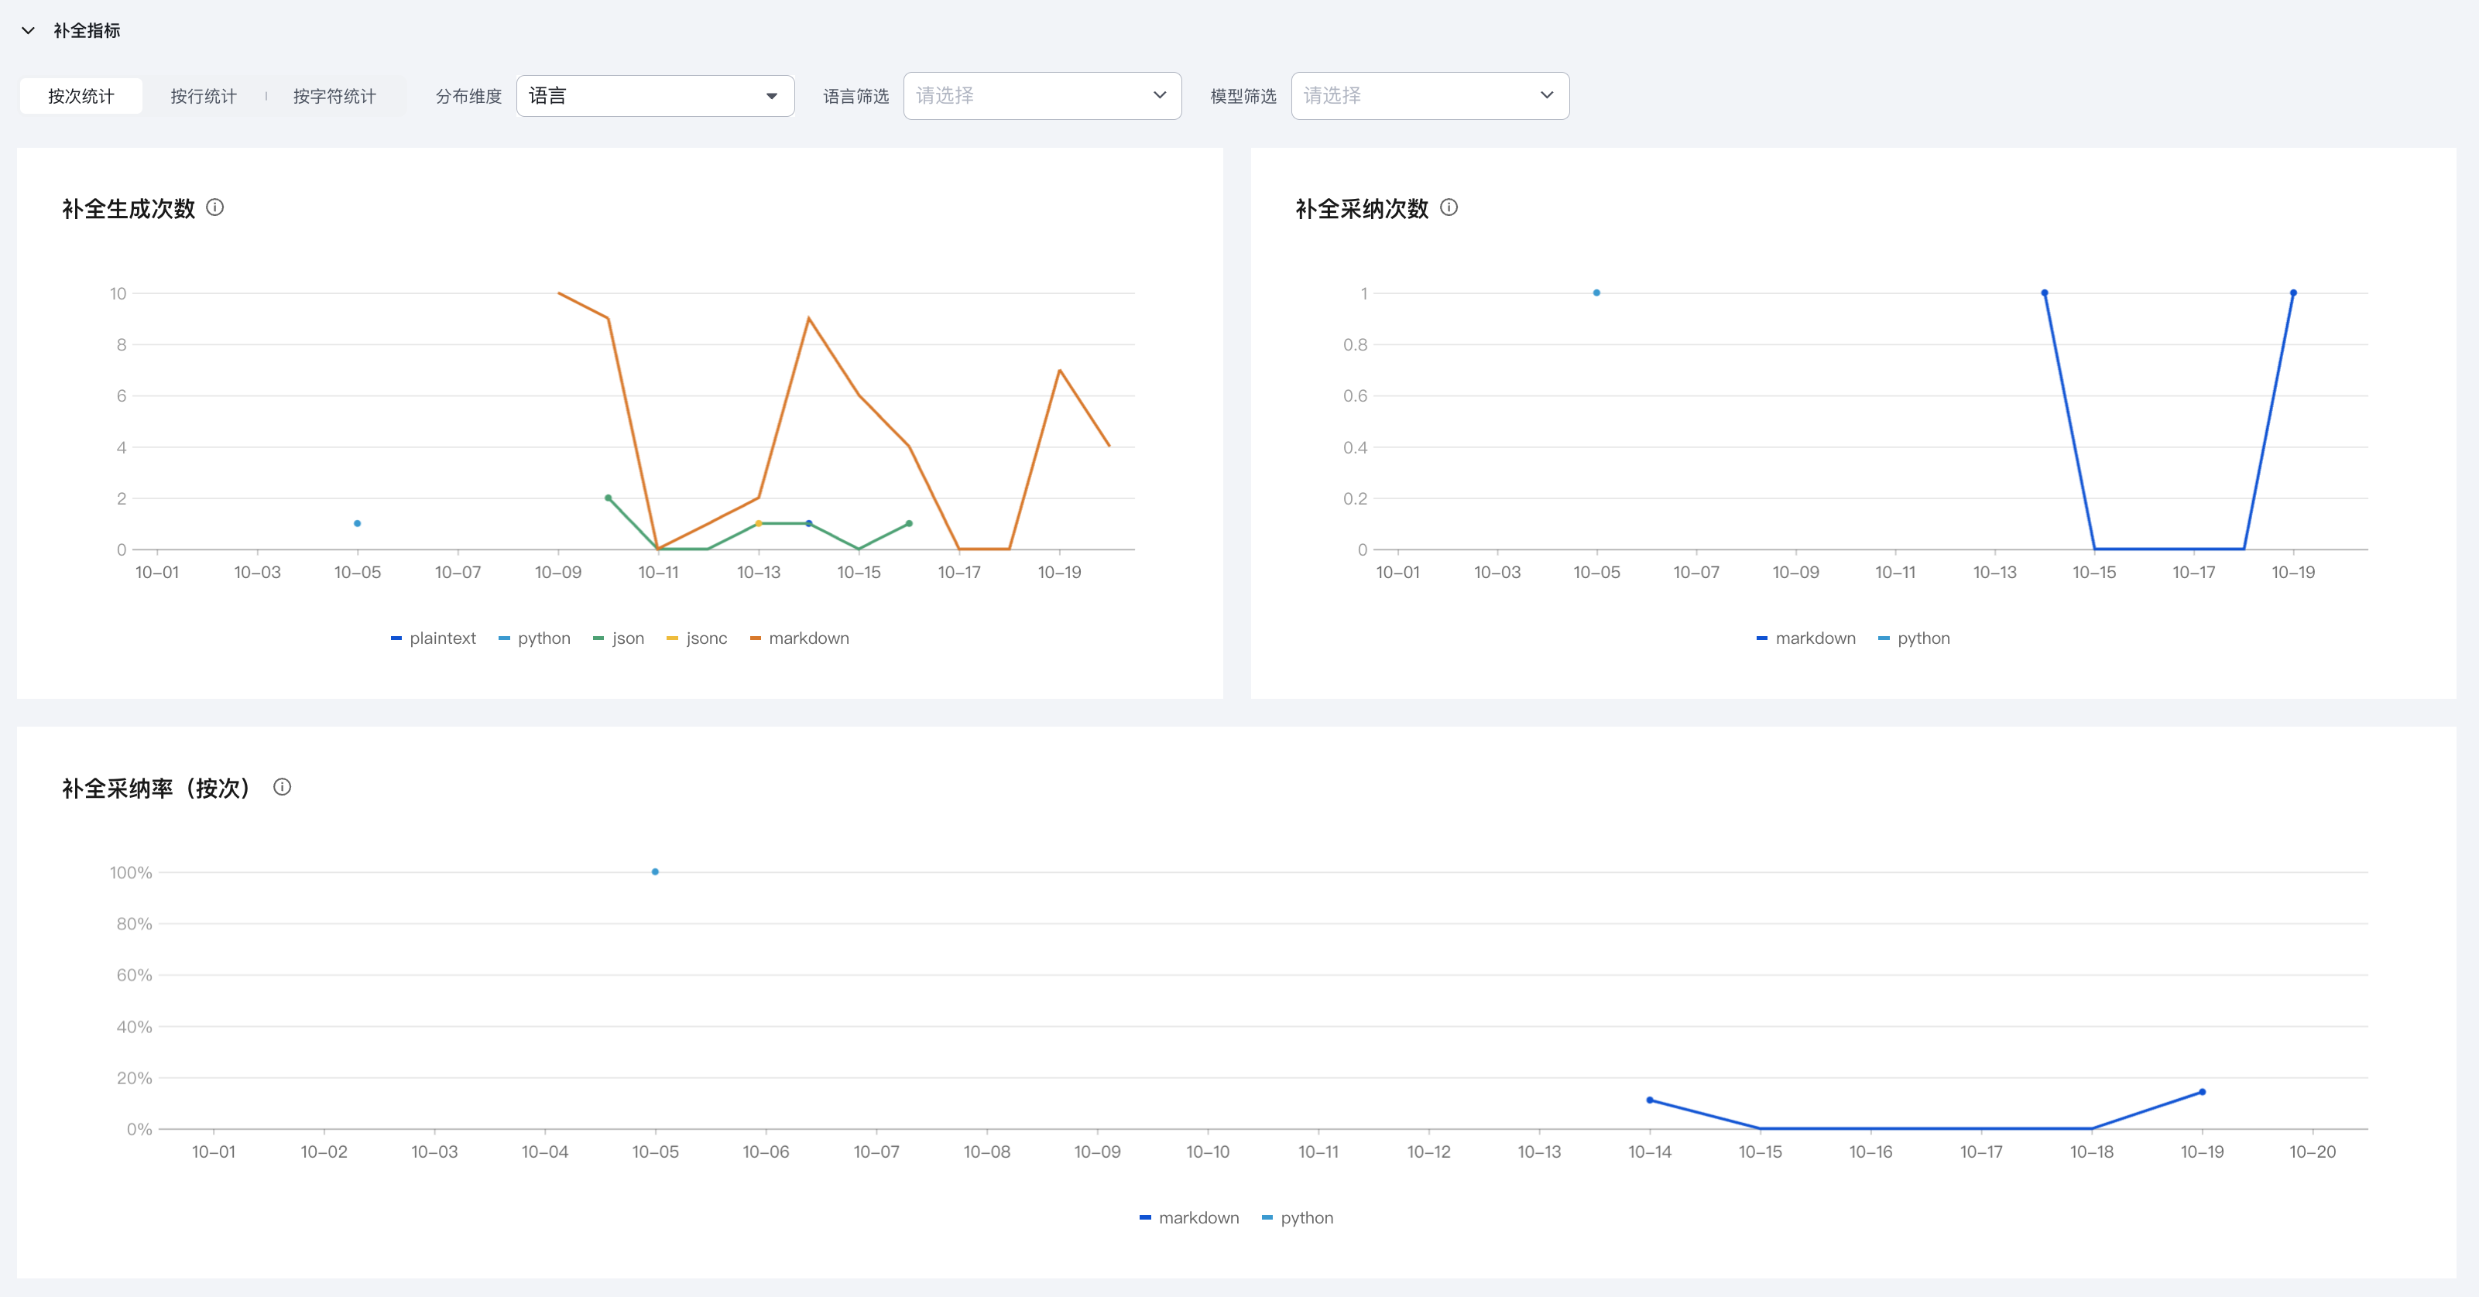
Task: Open the 语言筛选 select box
Action: (1041, 95)
